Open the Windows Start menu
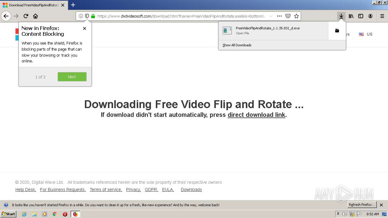The height and width of the screenshot is (218, 388). pos(8,214)
